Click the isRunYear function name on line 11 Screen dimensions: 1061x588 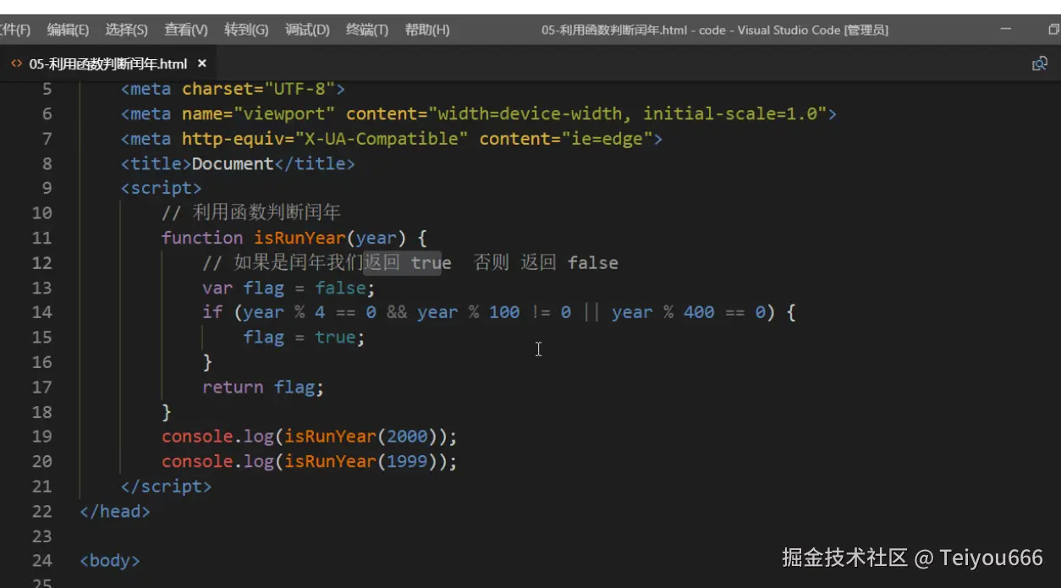click(x=300, y=238)
